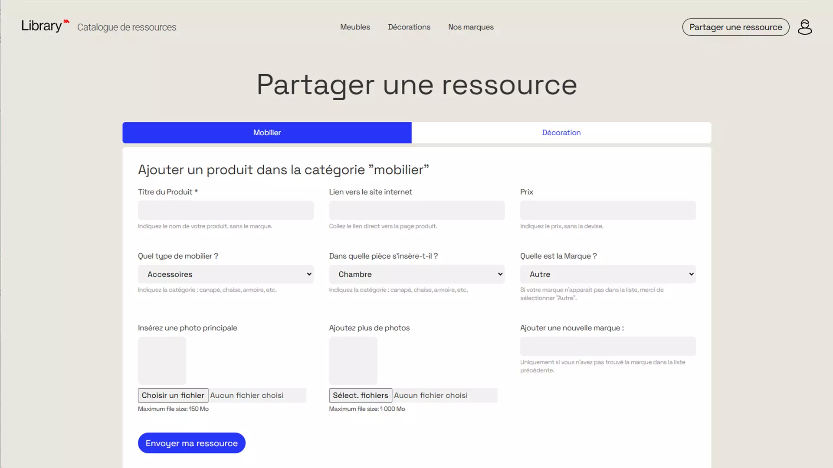The height and width of the screenshot is (468, 833).
Task: Click into the Prix input field
Action: point(607,210)
